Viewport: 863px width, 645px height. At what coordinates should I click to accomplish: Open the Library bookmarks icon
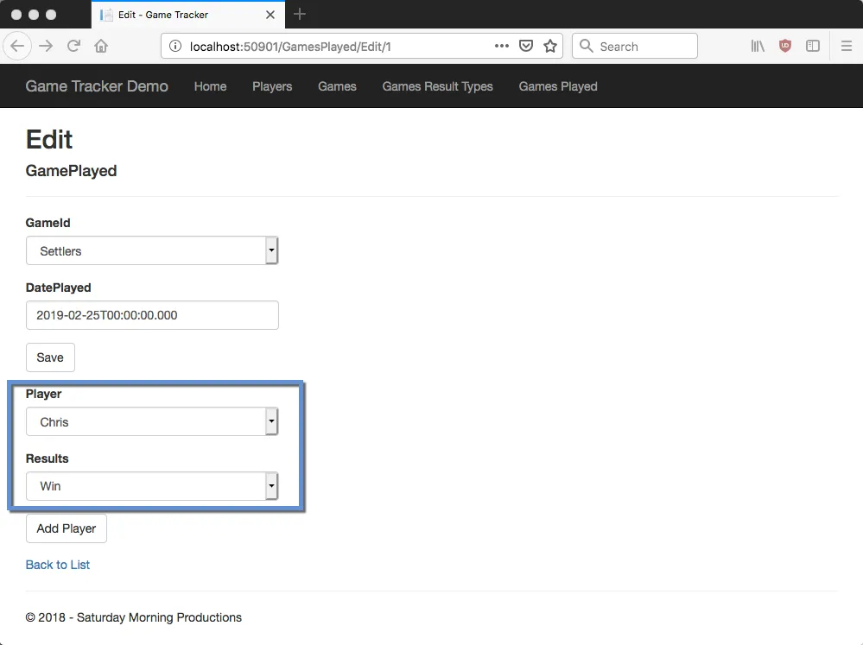click(x=758, y=46)
